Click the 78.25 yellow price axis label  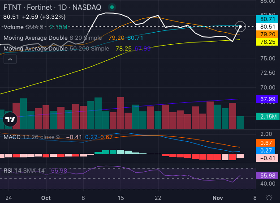(267, 42)
